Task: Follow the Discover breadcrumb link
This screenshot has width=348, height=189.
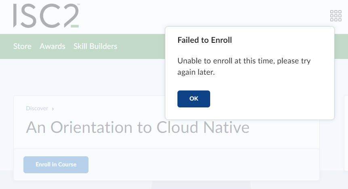Action: coord(37,108)
